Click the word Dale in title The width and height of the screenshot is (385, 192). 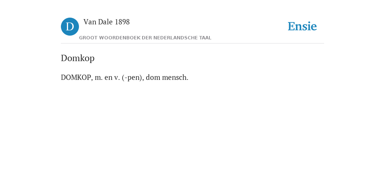click(105, 22)
